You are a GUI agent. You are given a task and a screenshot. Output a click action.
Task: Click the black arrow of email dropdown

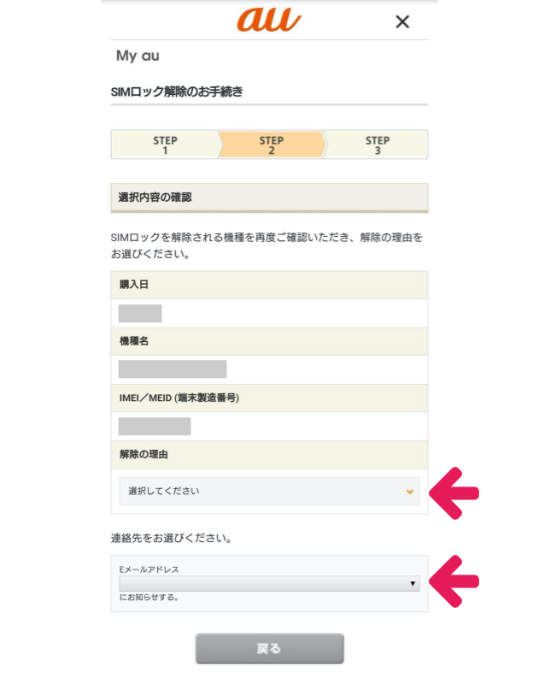(x=413, y=584)
